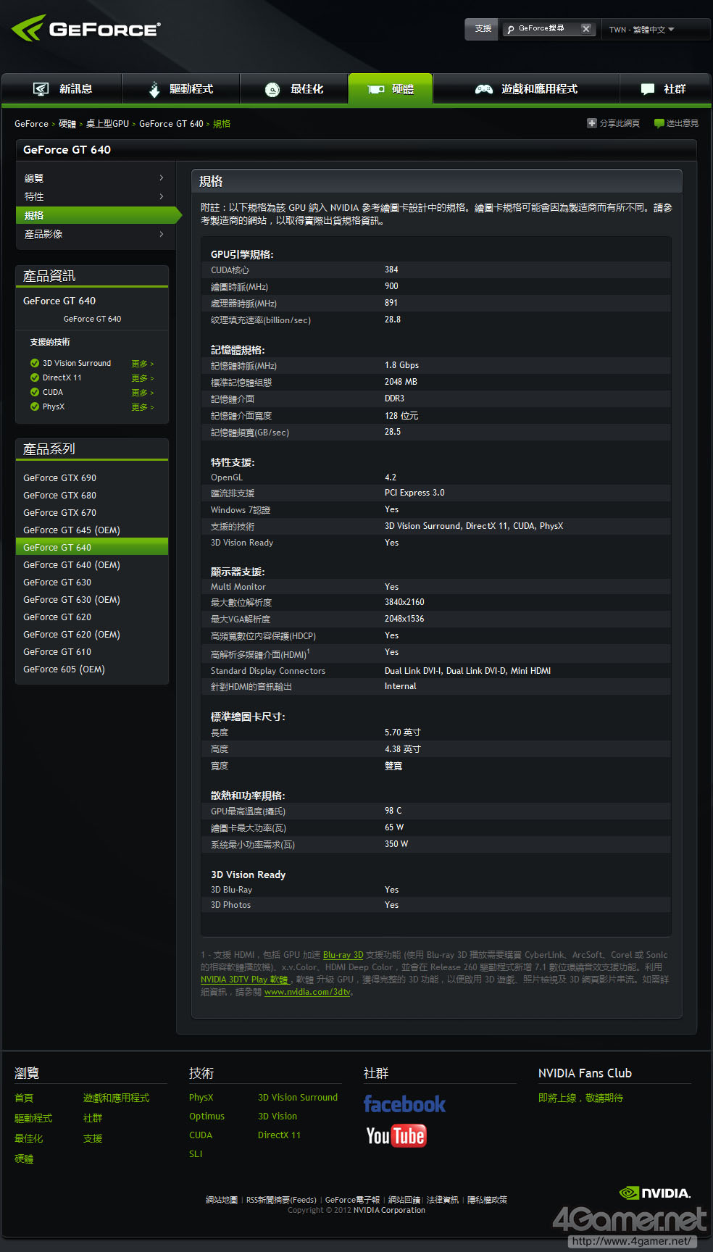The width and height of the screenshot is (713, 1252).
Task: Click the 支援 button in header
Action: pos(483,29)
